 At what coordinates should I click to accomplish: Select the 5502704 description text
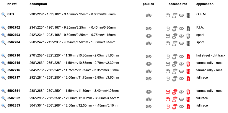click(x=72, y=42)
